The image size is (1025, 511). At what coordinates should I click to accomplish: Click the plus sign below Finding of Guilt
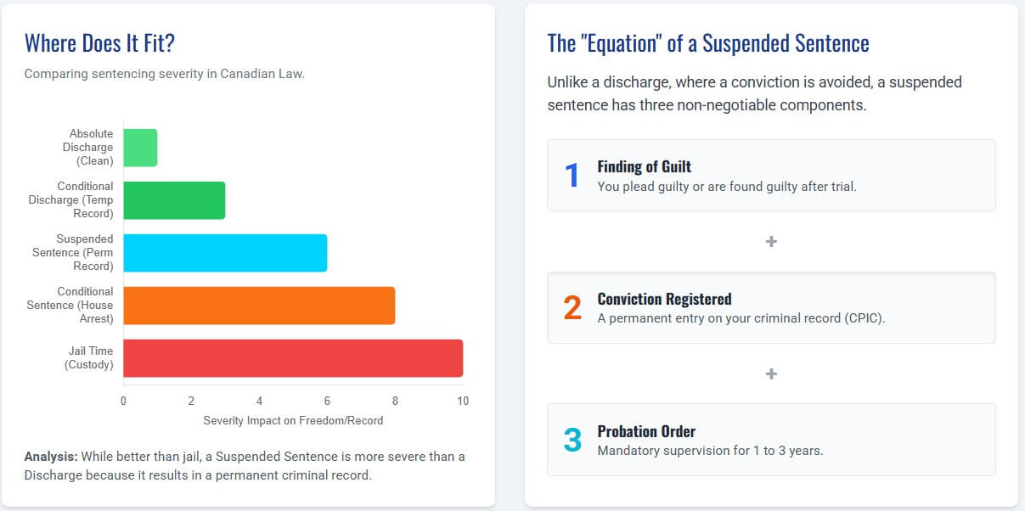[x=771, y=242]
